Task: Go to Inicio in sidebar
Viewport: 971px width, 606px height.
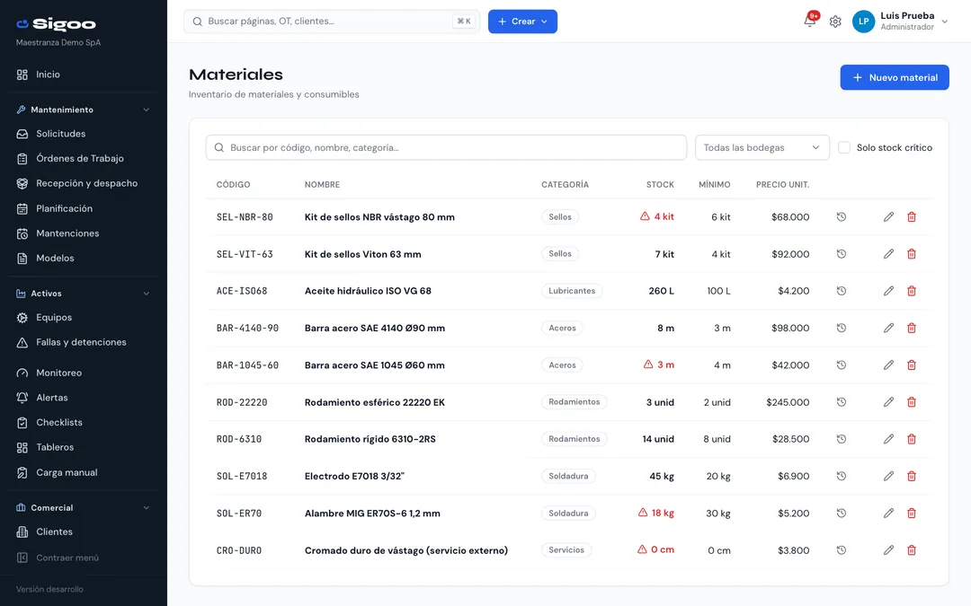Action: [84, 75]
